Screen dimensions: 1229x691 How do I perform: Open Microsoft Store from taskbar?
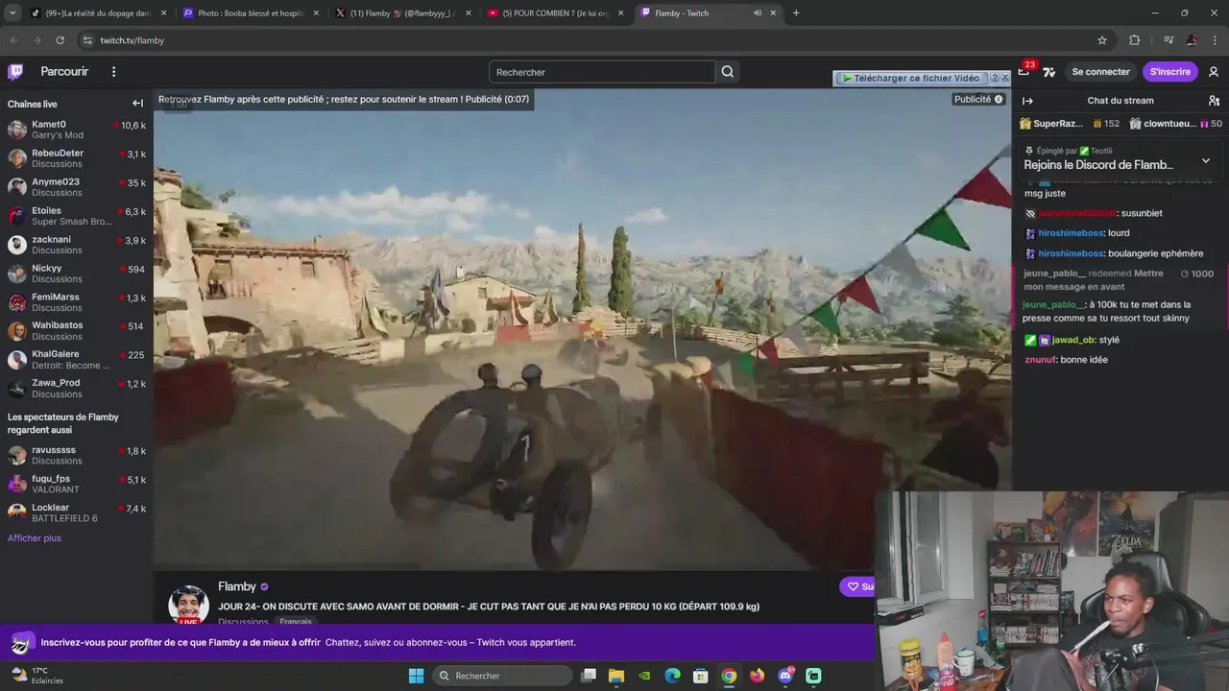click(x=701, y=676)
